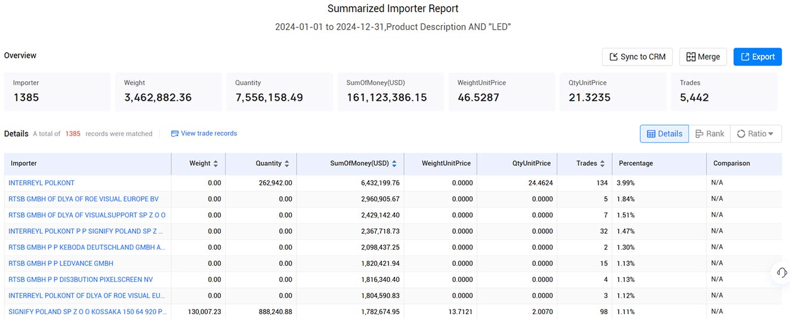Select percentage 3.99% cell

coord(626,183)
